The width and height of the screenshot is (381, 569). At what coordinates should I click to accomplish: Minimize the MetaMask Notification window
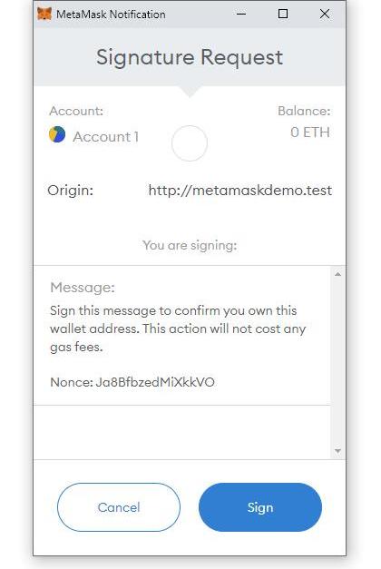click(x=241, y=15)
